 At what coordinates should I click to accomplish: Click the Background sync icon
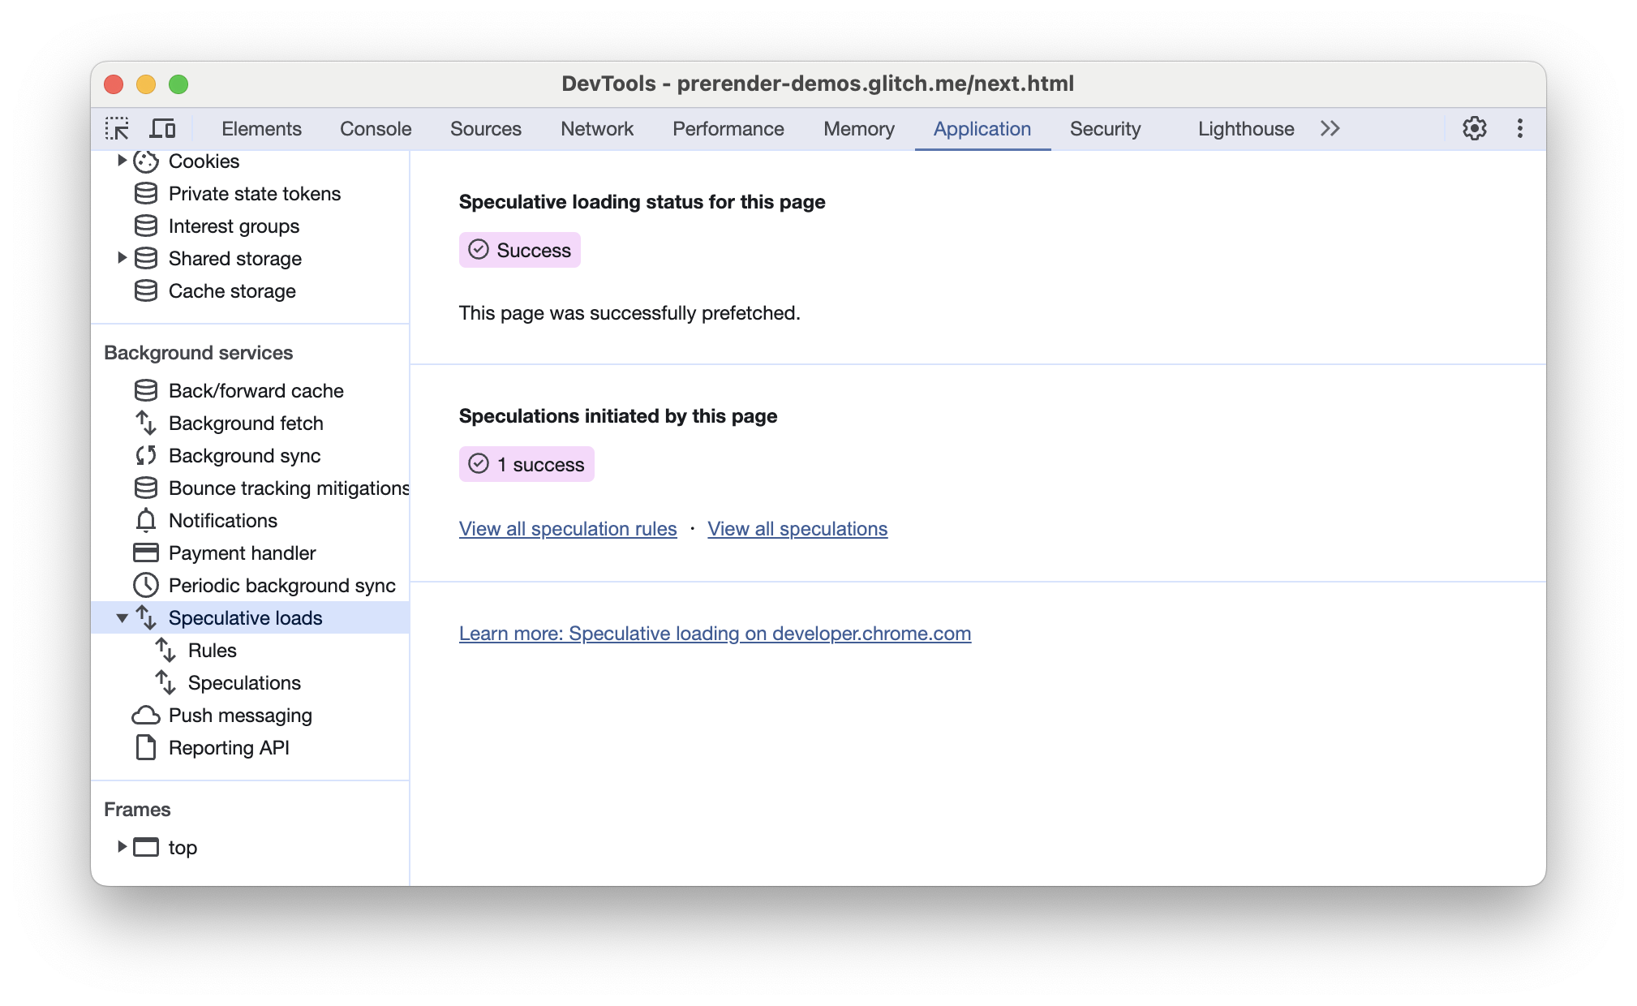[x=146, y=455]
